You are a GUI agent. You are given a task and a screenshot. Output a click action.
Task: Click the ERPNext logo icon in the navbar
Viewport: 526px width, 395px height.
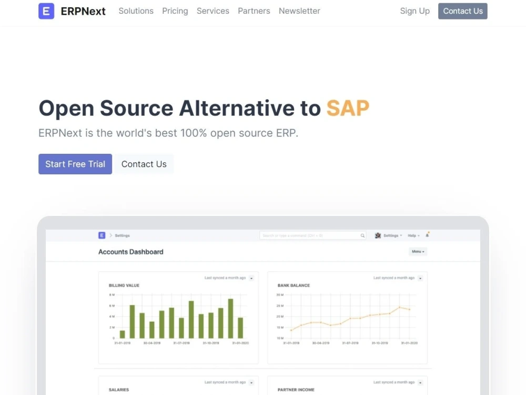coord(46,11)
